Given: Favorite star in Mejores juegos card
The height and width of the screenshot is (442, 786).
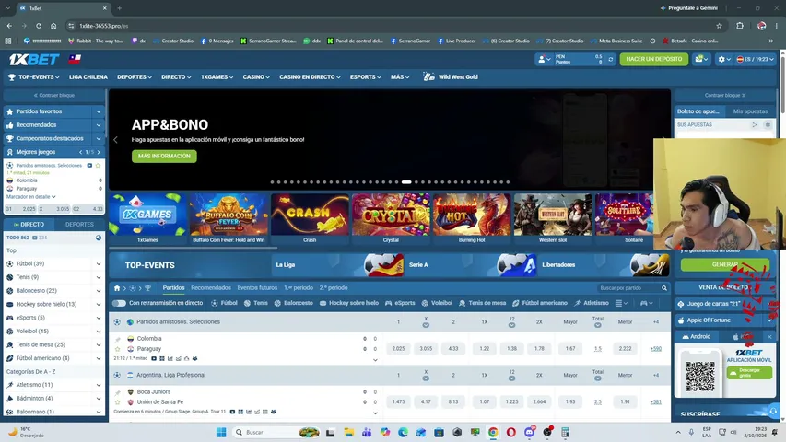Looking at the screenshot, I should [x=98, y=166].
